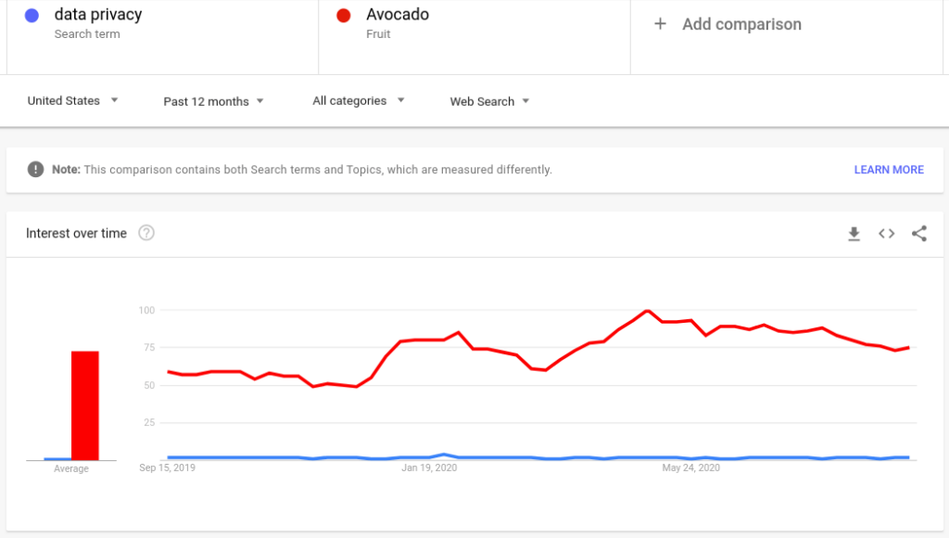Open the LEARN MORE link
The image size is (949, 538).
(888, 170)
